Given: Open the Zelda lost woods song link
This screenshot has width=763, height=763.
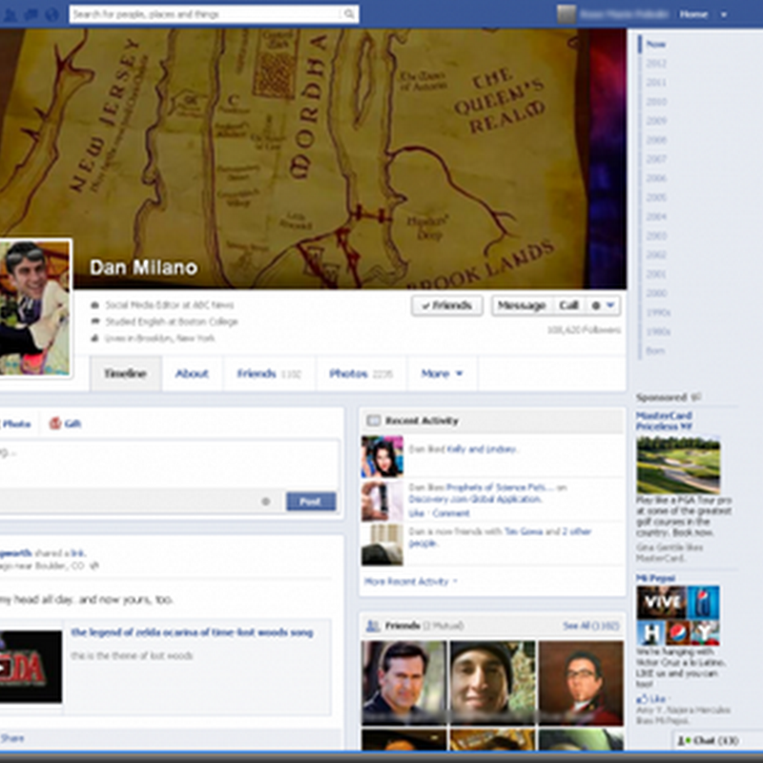Looking at the screenshot, I should pyautogui.click(x=192, y=632).
